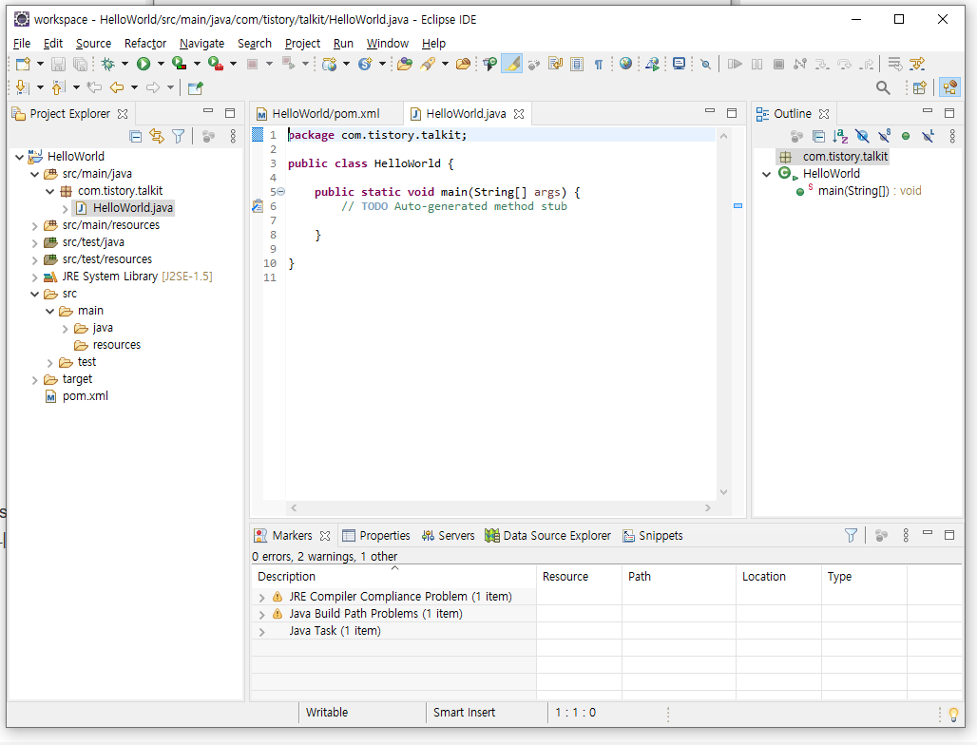Viewport: 977px width, 745px height.
Task: Open the Snippets tab
Action: 652,536
